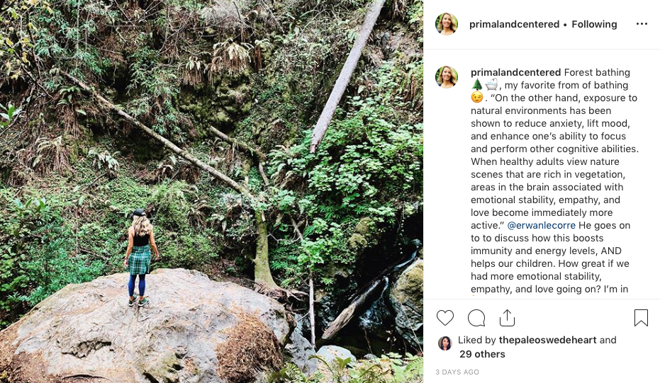Show the 29 others who liked
The height and width of the screenshot is (383, 660).
(482, 354)
